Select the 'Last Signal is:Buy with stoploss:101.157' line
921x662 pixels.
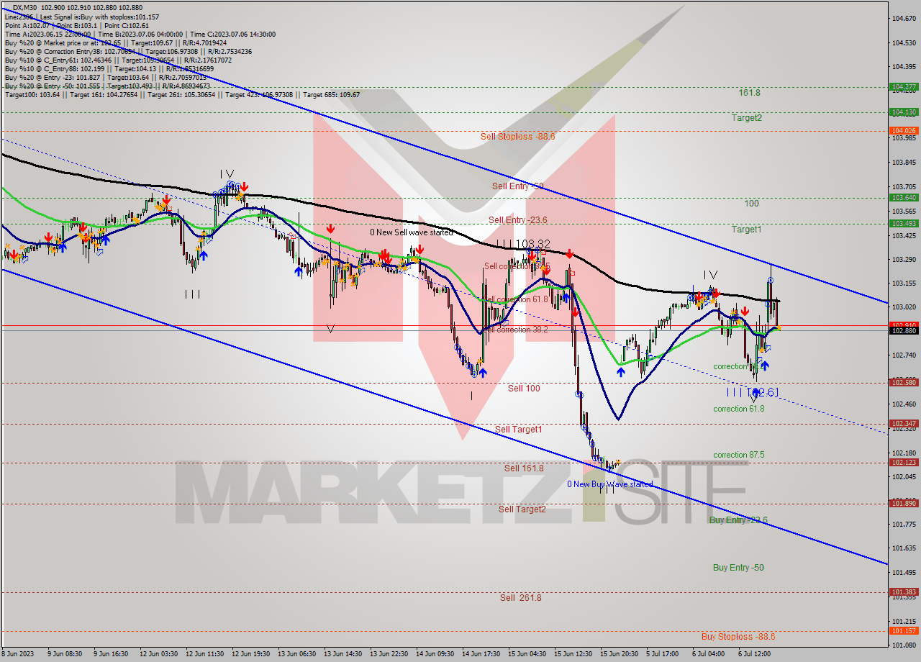pyautogui.click(x=100, y=17)
